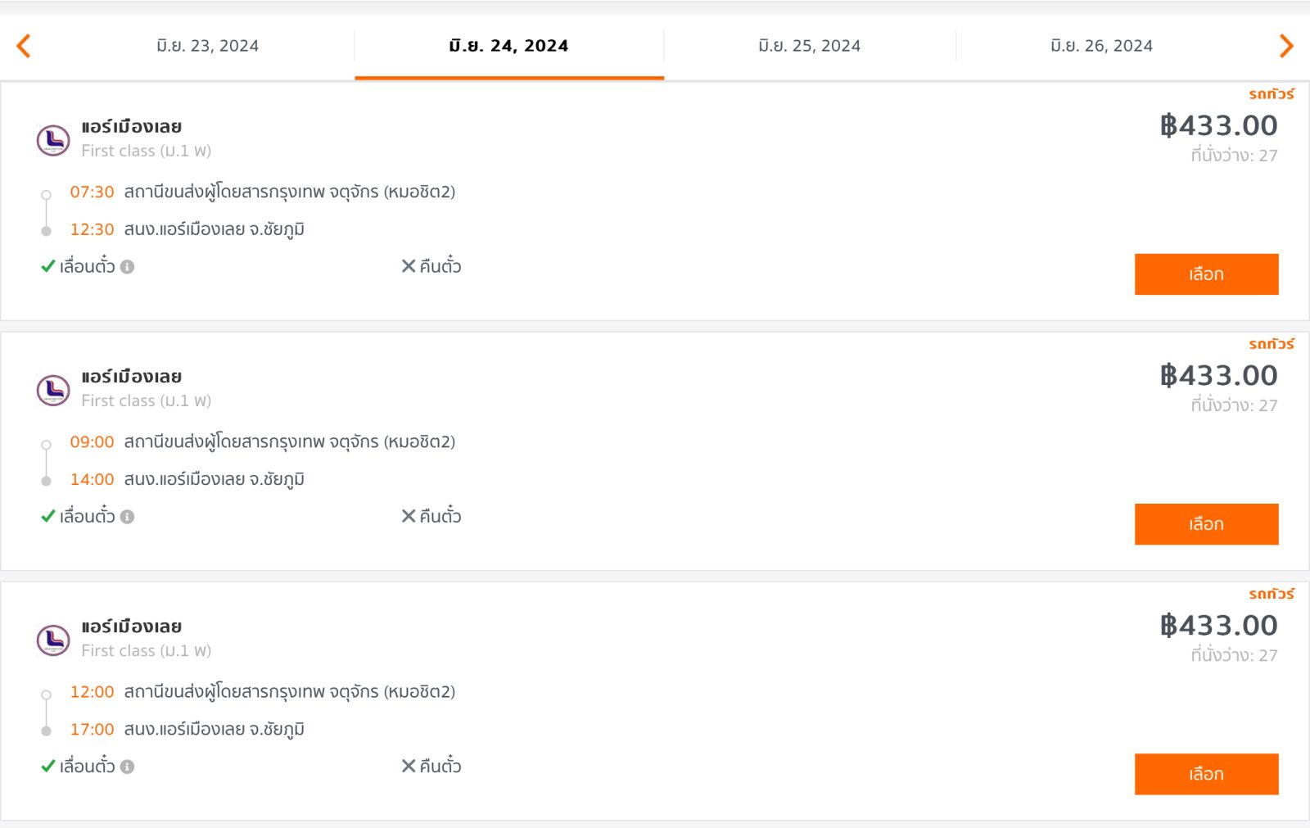Click the X icon beside คืนตั๋ว on the 12:00 trip
The image size is (1310, 828).
[409, 766]
